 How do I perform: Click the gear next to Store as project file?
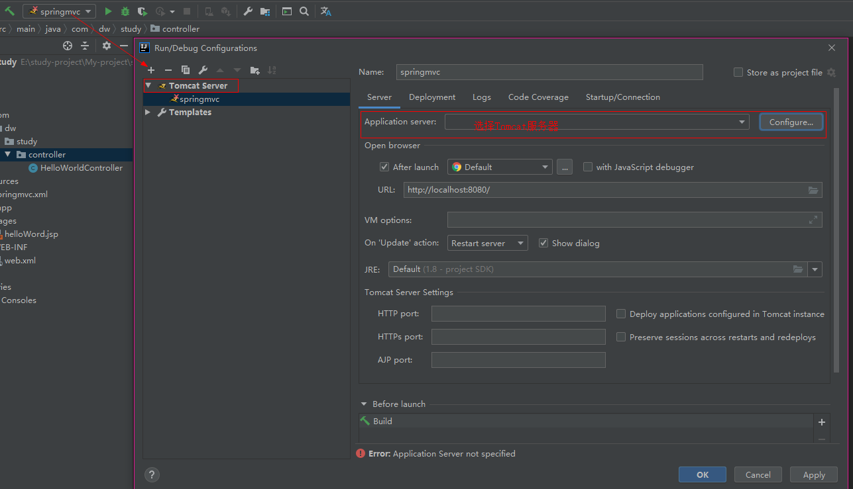pyautogui.click(x=832, y=73)
